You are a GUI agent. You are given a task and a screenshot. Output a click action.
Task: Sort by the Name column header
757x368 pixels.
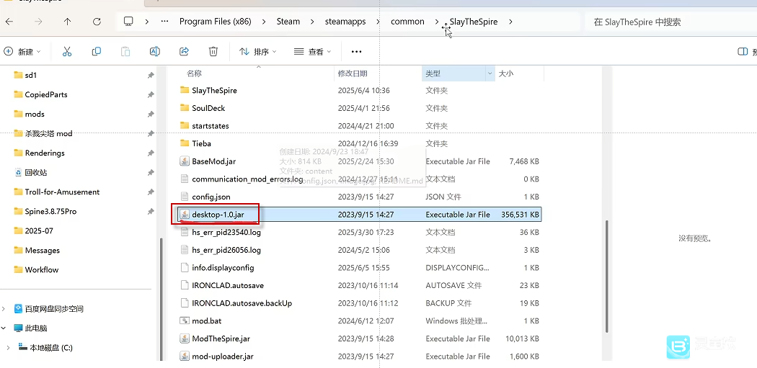pyautogui.click(x=194, y=73)
